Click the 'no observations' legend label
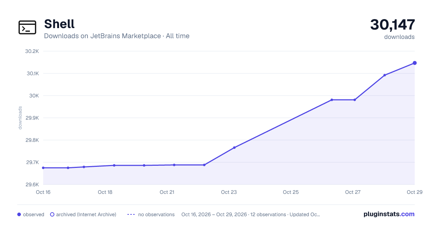Image resolution: width=432 pixels, height=227 pixels. tap(156, 214)
